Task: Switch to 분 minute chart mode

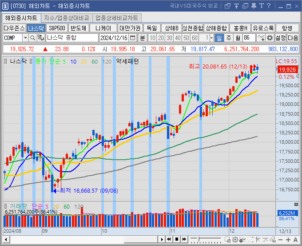Action: [x=143, y=38]
